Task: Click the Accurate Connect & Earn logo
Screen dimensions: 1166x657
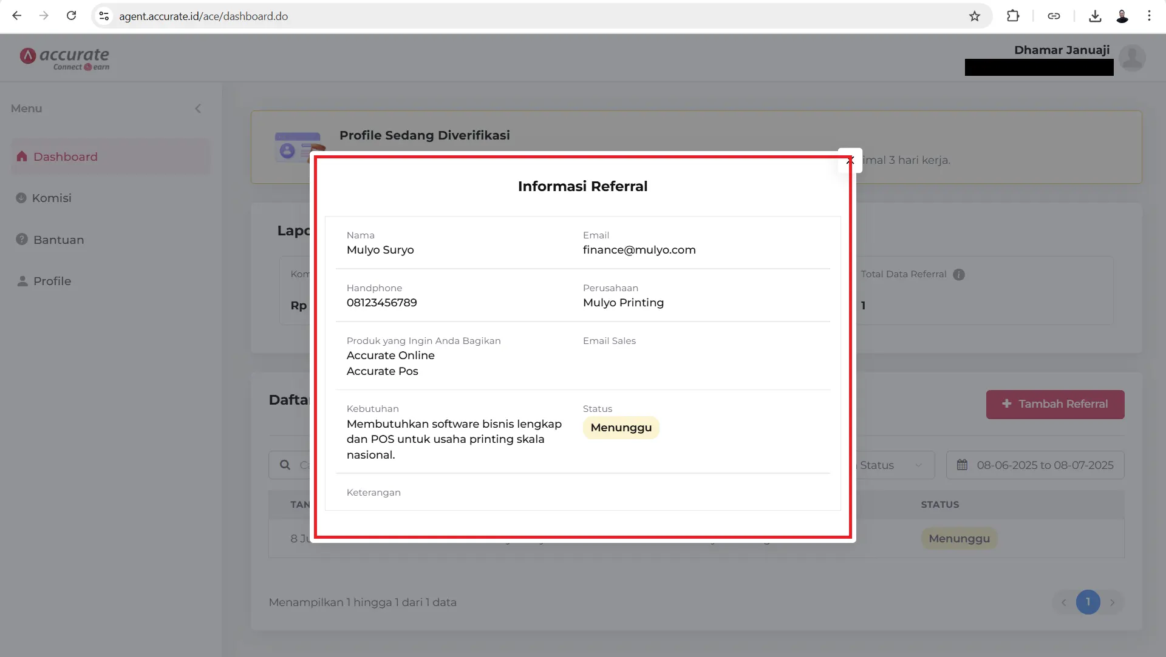Action: point(64,59)
